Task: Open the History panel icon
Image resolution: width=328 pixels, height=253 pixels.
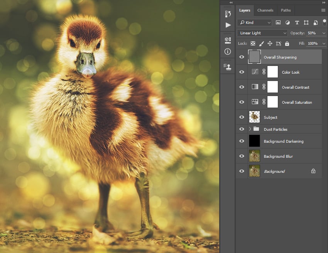Action: (227, 14)
